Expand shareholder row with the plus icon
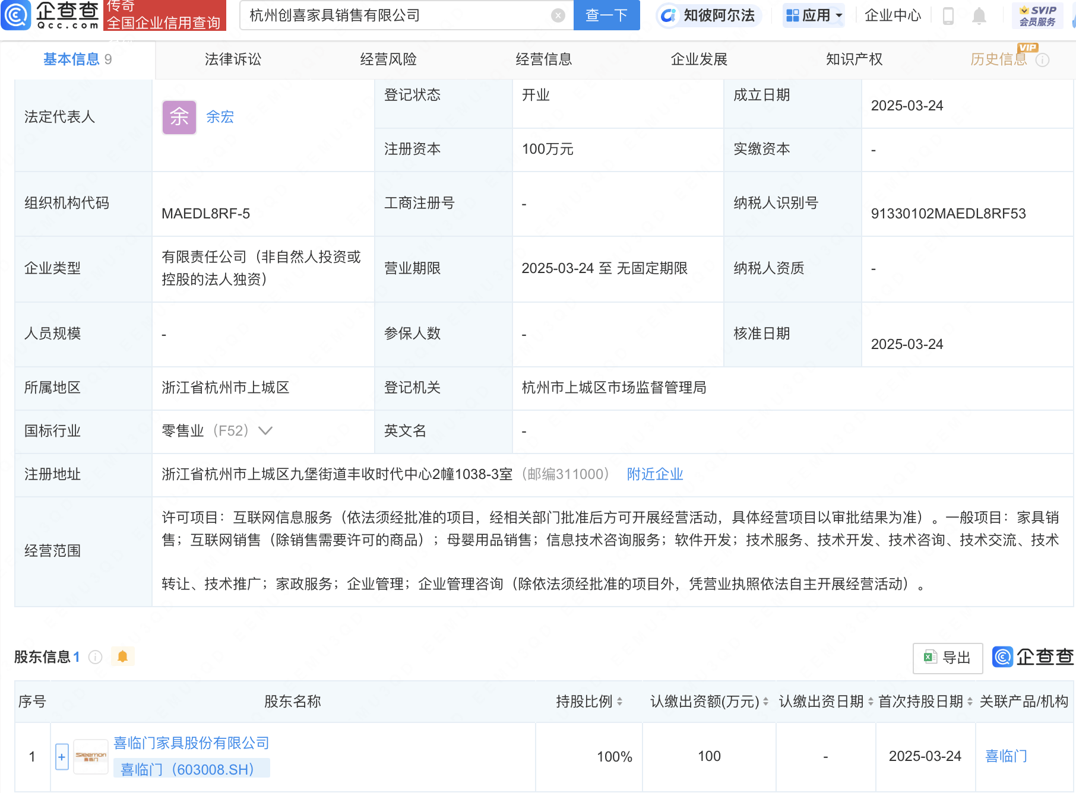The image size is (1076, 793). pyautogui.click(x=62, y=757)
